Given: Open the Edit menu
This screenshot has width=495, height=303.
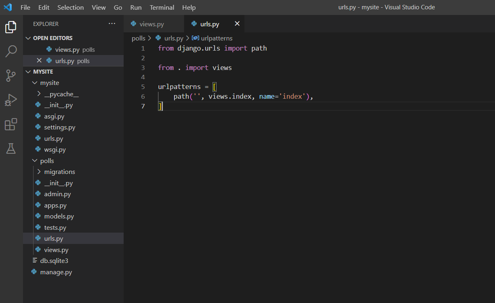Looking at the screenshot, I should click(x=44, y=7).
